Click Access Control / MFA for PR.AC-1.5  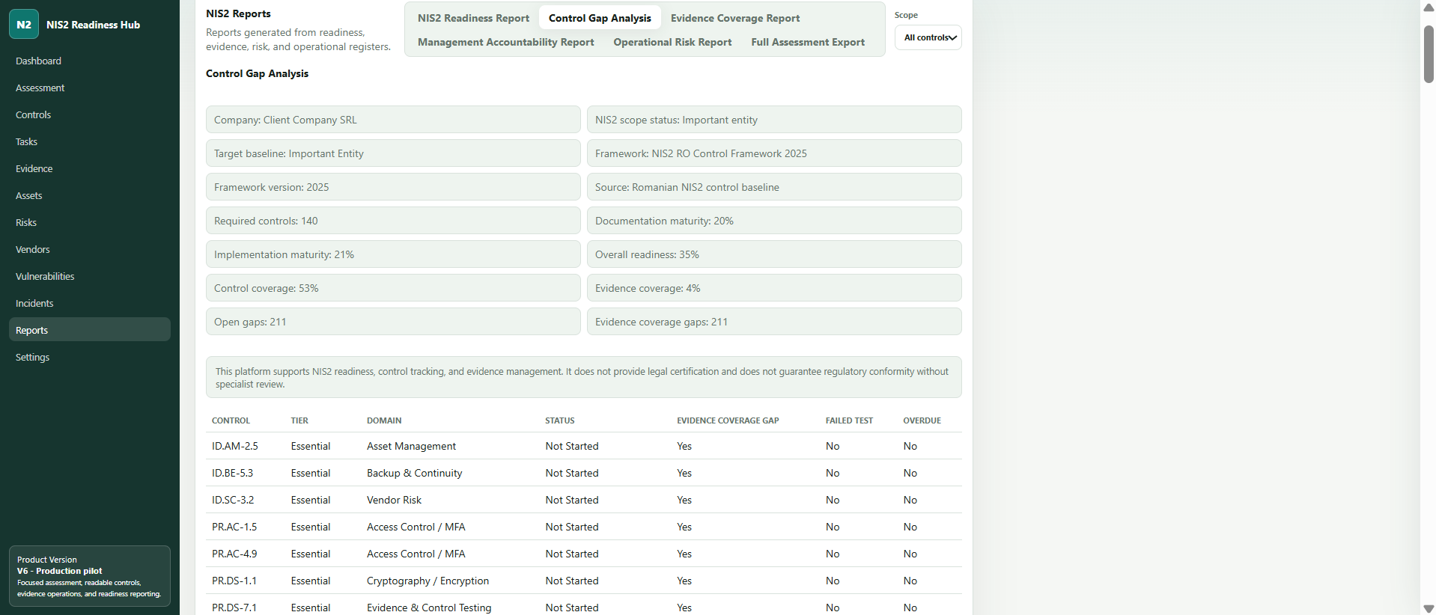pos(416,527)
